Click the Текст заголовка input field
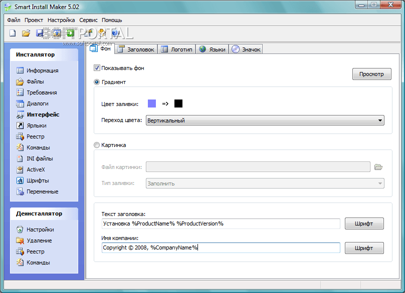Viewport: 405px width, 293px height. tap(221, 223)
